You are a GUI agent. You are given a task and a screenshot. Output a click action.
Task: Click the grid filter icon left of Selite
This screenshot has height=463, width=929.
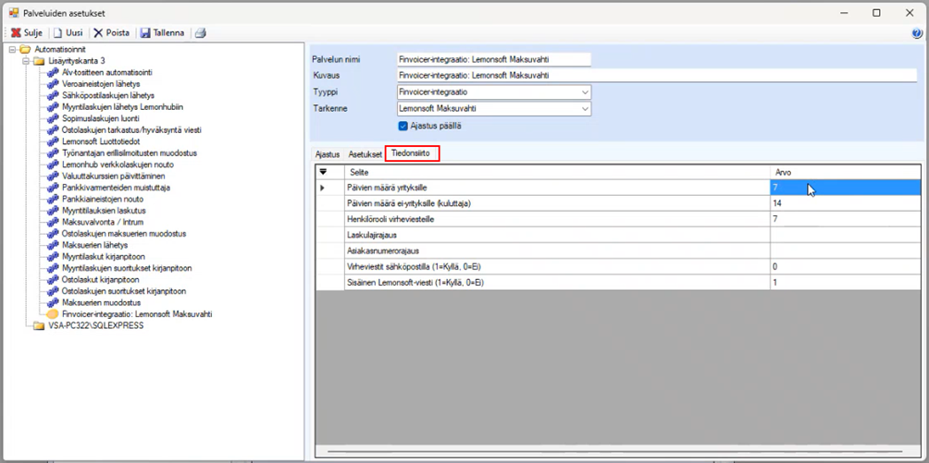(x=323, y=172)
